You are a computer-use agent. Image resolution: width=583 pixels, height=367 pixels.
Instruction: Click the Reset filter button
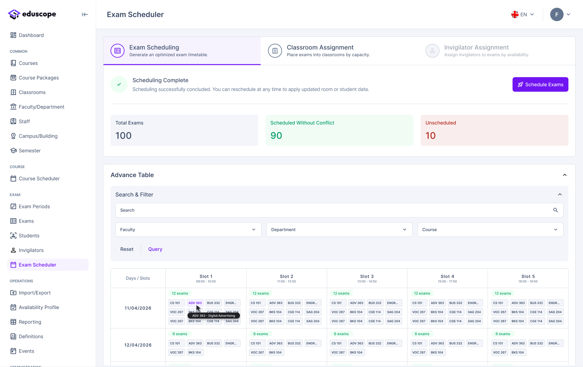pyautogui.click(x=127, y=249)
